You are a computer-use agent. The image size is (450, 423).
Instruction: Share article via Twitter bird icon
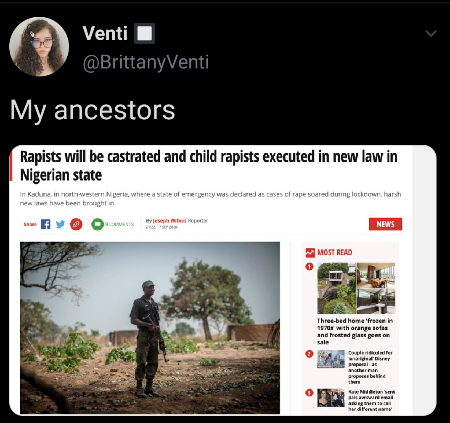point(60,224)
